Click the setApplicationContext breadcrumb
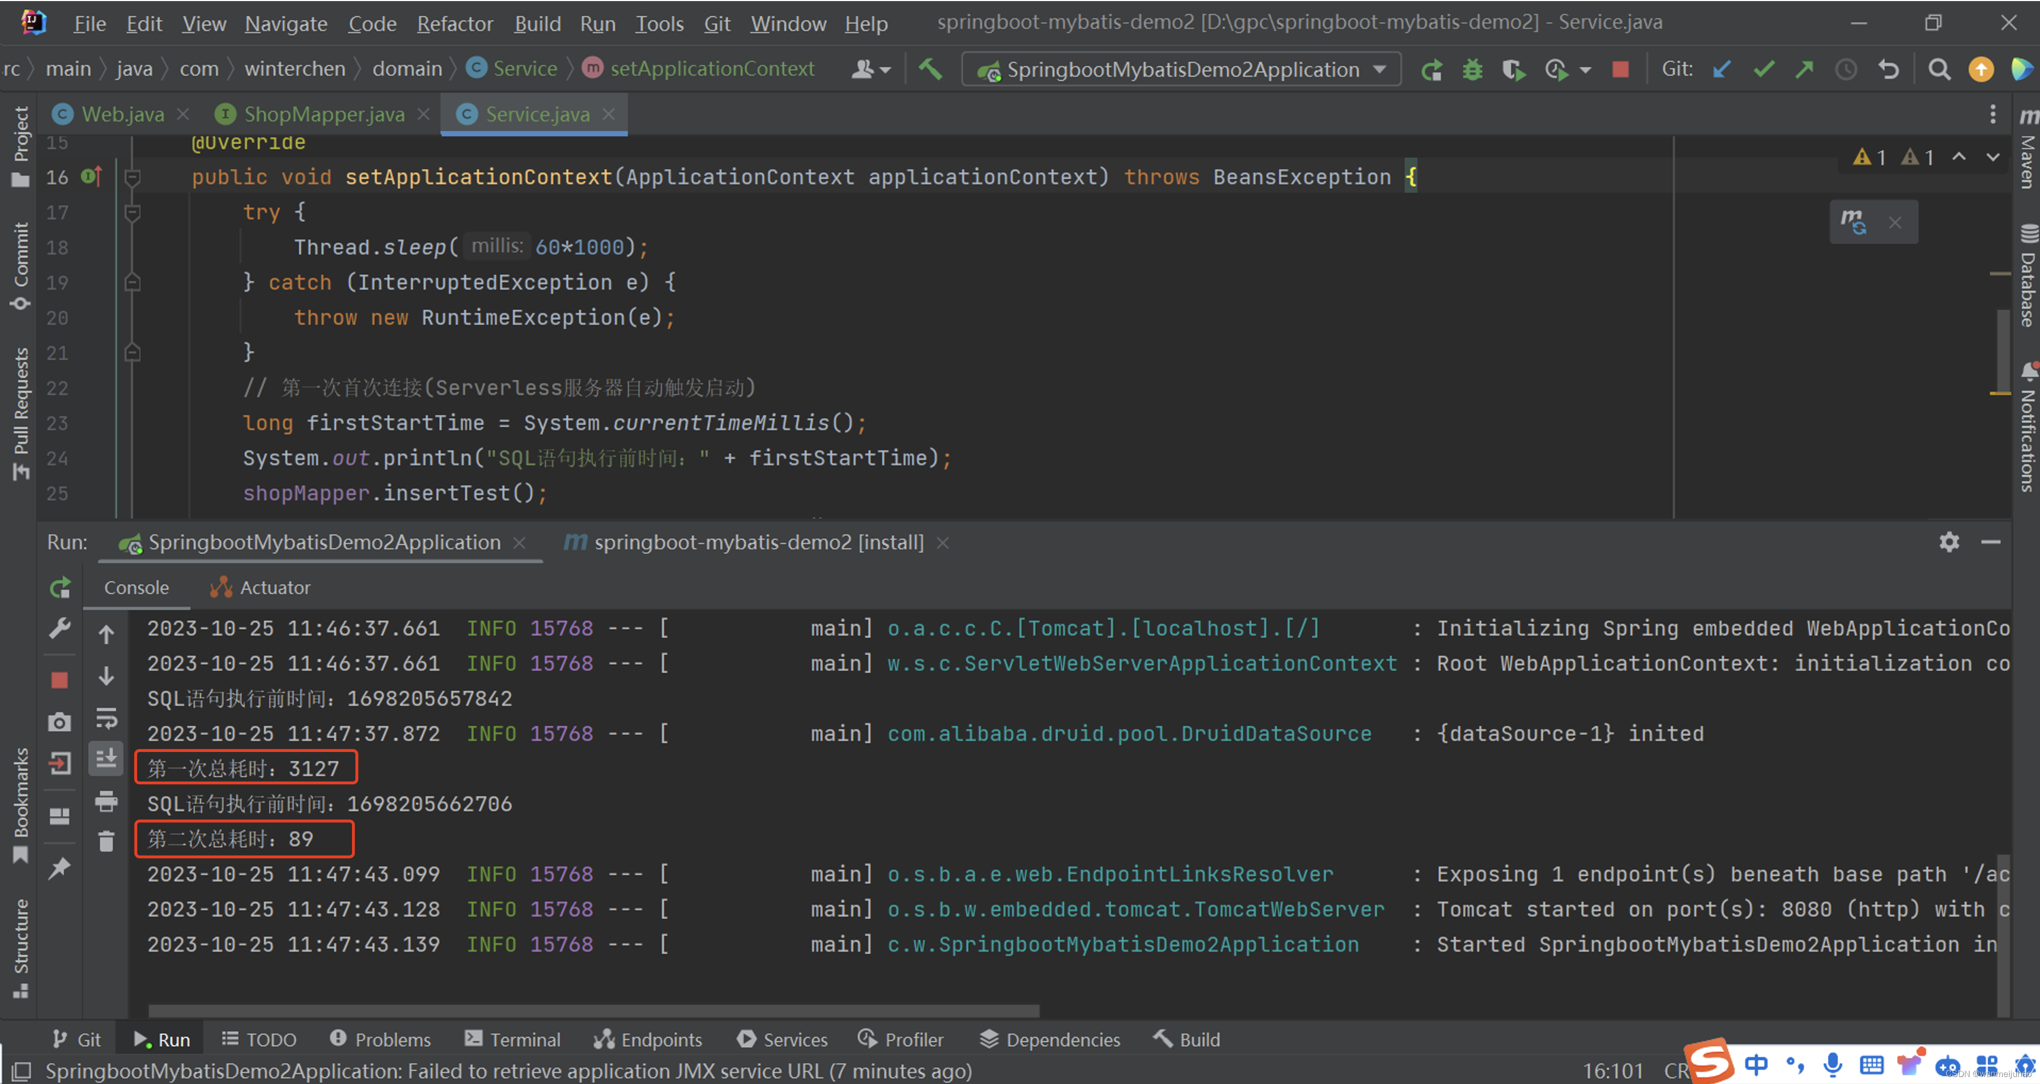 [x=699, y=69]
